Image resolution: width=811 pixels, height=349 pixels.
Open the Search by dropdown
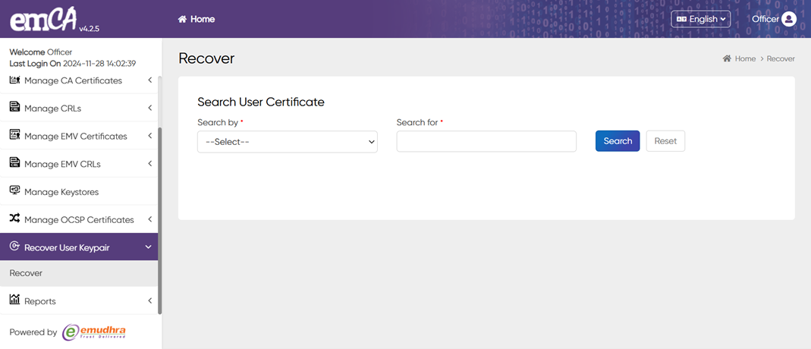tap(287, 142)
